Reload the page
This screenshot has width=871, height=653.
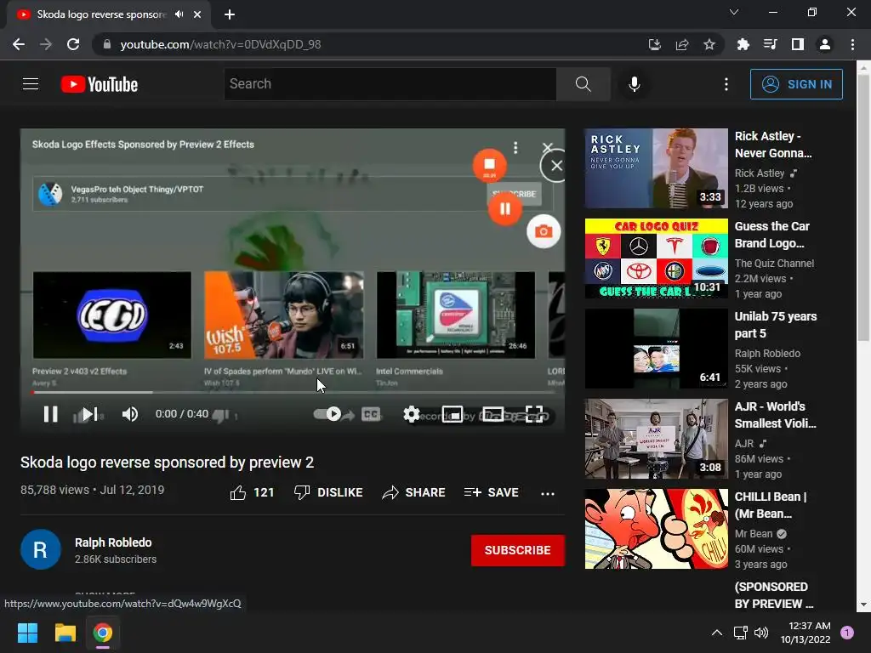tap(73, 44)
